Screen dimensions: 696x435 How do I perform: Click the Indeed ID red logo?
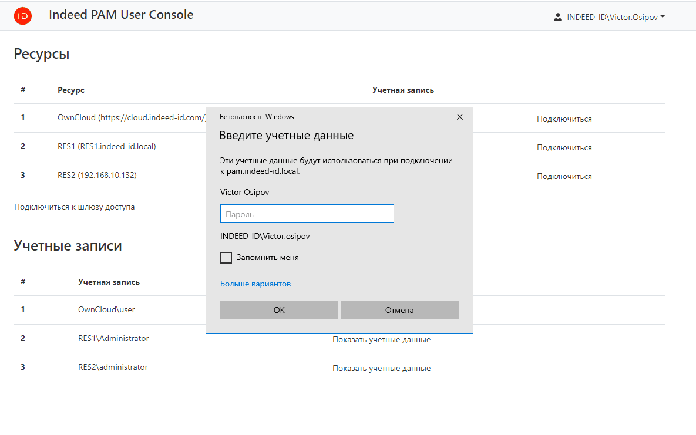23,16
